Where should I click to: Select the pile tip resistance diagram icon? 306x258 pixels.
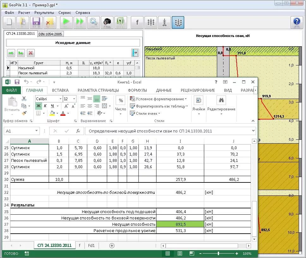(x=164, y=22)
